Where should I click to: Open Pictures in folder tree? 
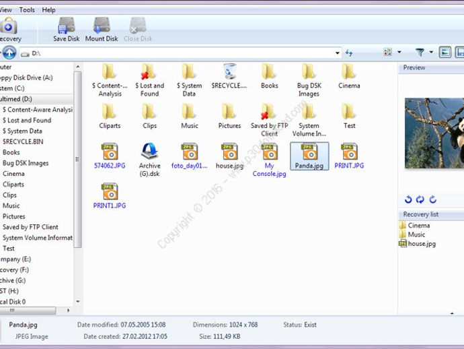tap(14, 216)
